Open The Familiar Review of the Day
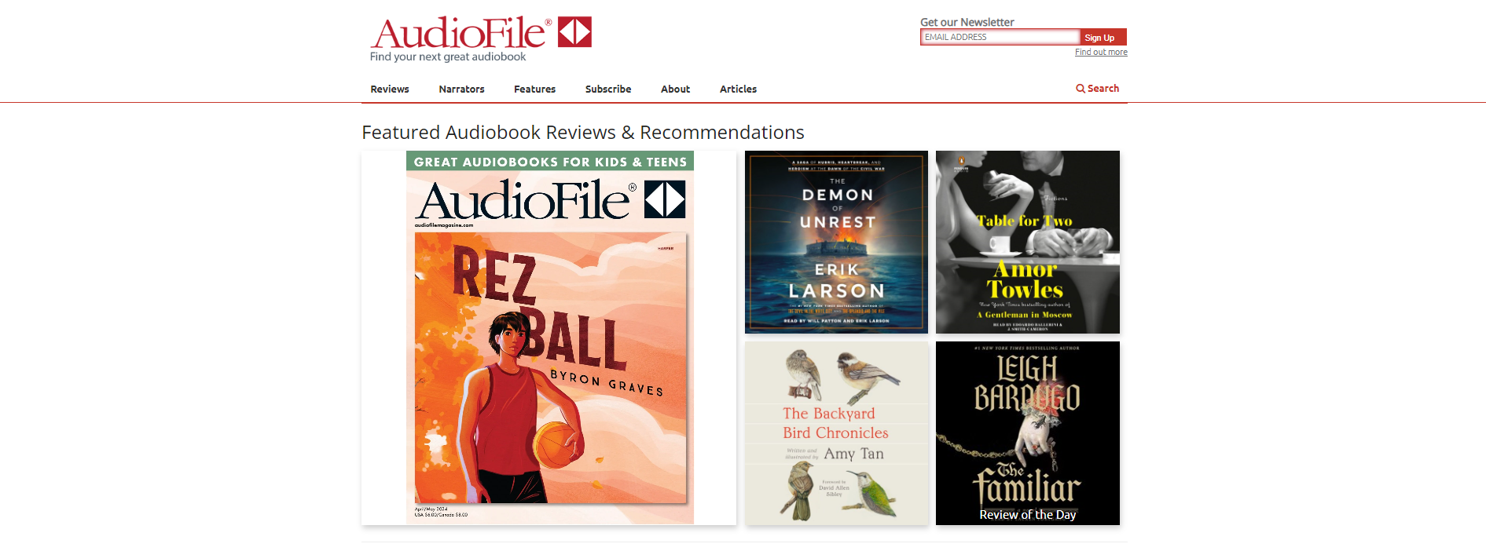Screen dimensions: 1486x551 tap(1028, 433)
